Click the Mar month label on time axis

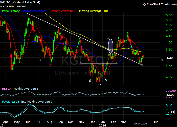coord(123,122)
